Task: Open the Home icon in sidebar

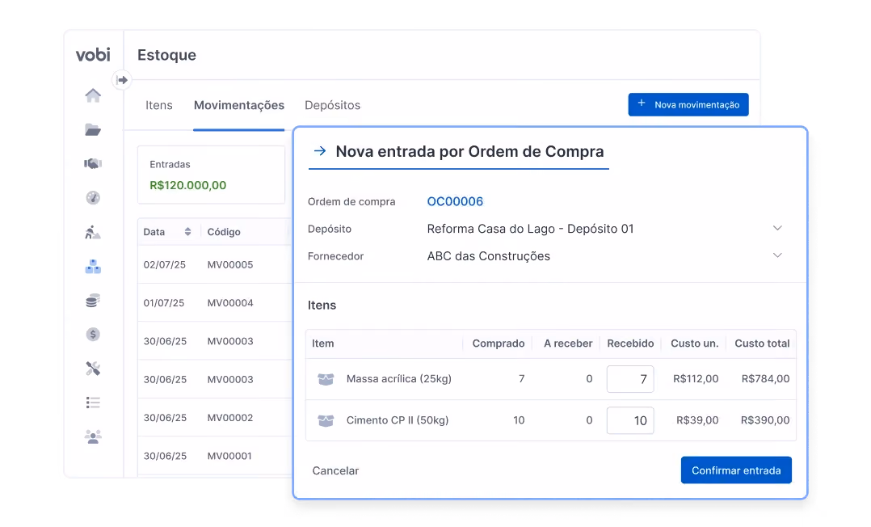Action: pos(93,95)
